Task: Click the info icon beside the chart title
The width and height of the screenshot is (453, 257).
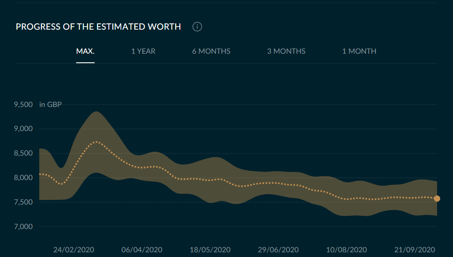Action: click(x=197, y=27)
